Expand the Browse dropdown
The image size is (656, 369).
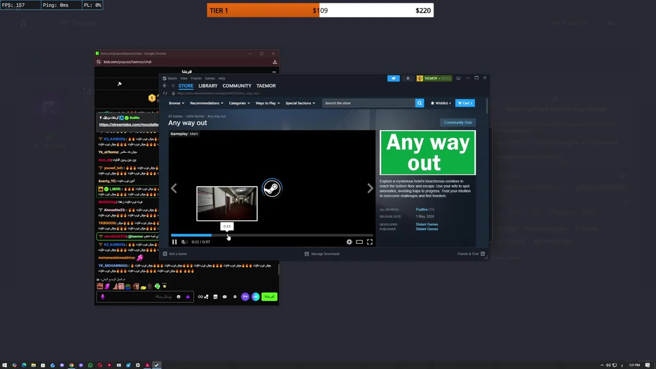point(176,103)
